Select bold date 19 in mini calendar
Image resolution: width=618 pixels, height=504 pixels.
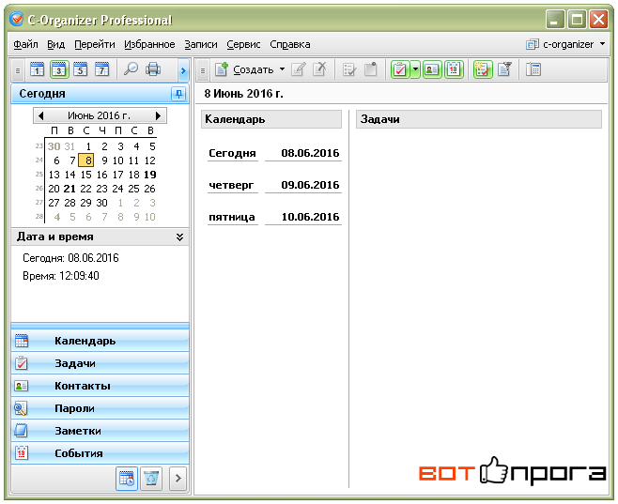point(149,175)
